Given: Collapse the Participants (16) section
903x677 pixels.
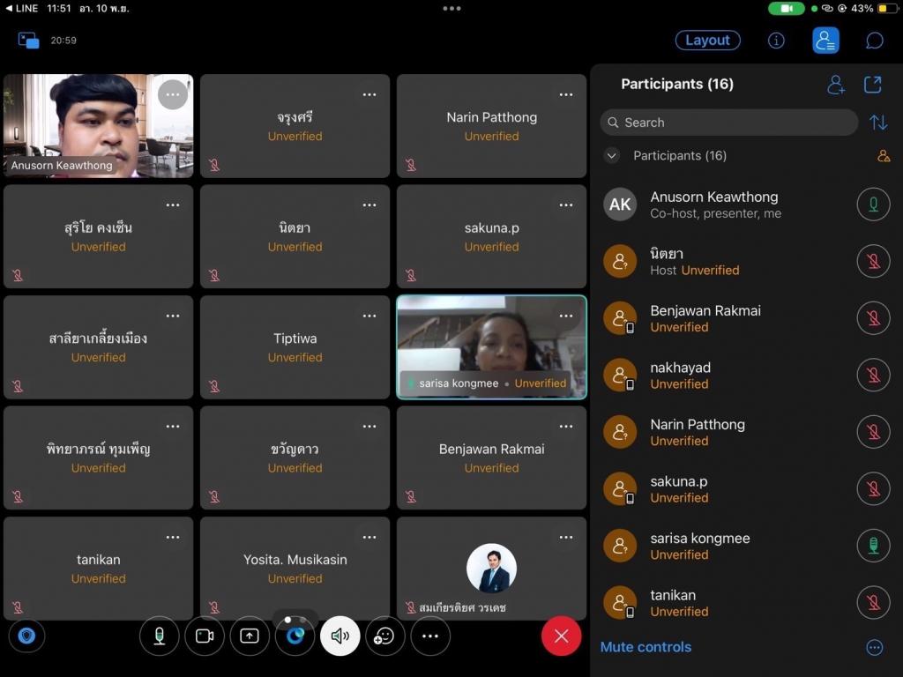Looking at the screenshot, I should [x=612, y=155].
